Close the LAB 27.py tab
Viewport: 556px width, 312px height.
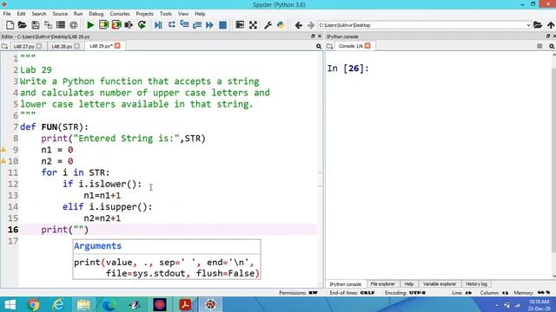coord(39,46)
